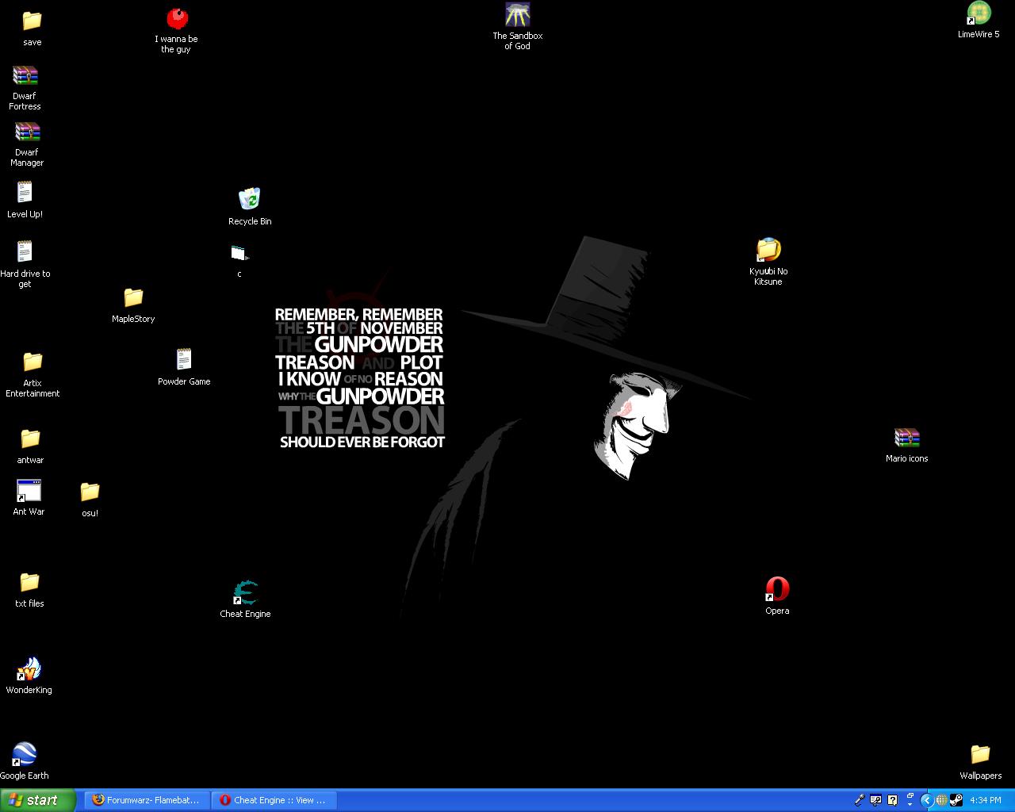Screen dimensions: 1015x812
Task: Click the Windows start button
Action: (38, 800)
